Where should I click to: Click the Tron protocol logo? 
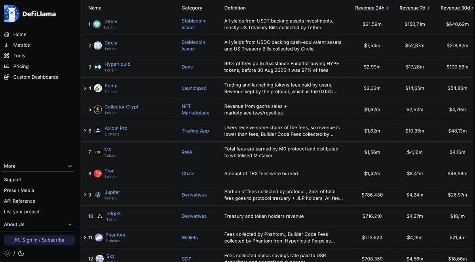(x=98, y=174)
